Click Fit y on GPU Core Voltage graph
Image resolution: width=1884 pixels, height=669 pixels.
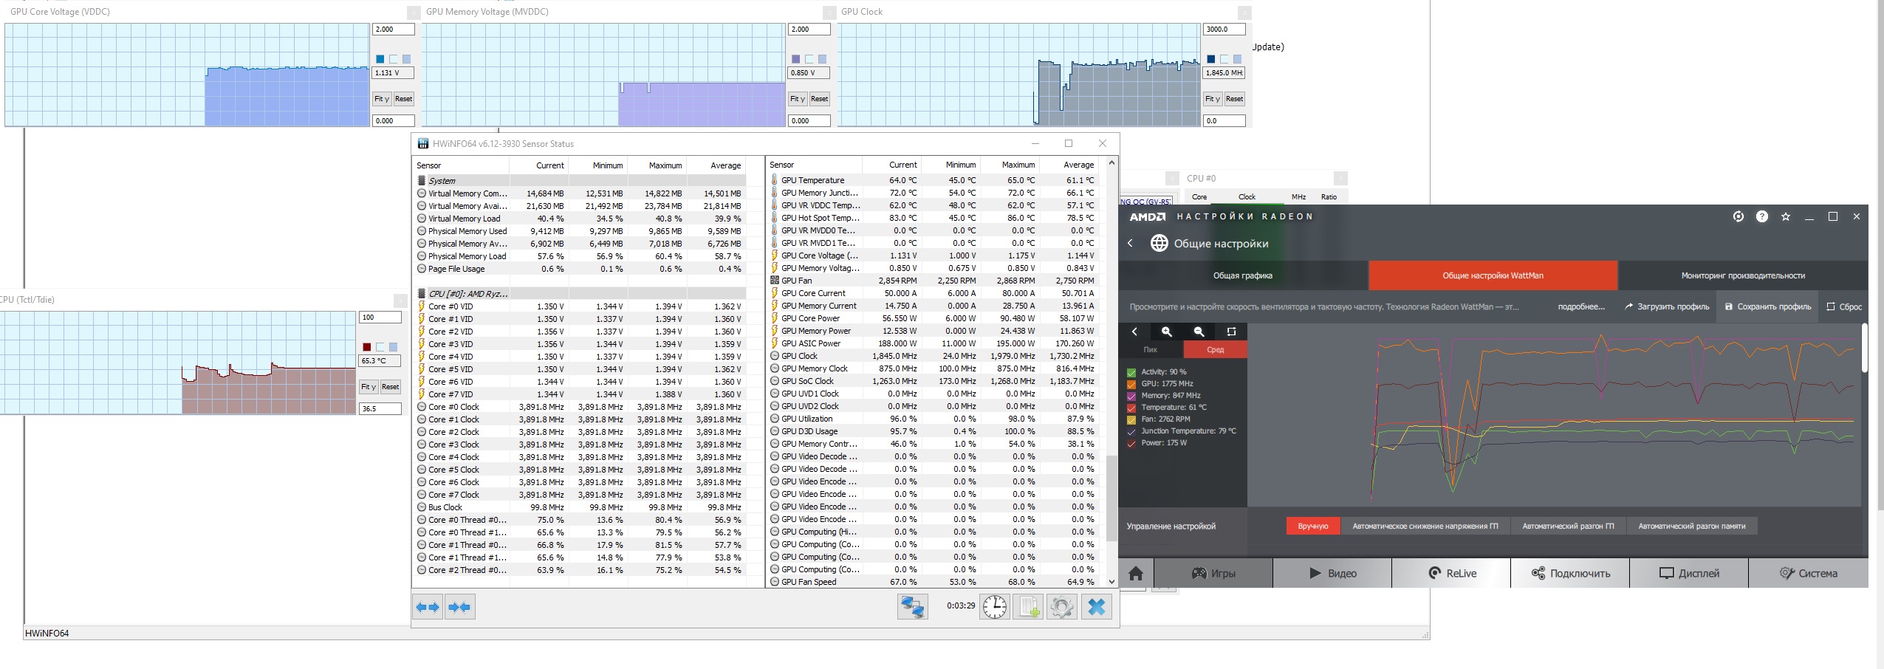click(382, 99)
